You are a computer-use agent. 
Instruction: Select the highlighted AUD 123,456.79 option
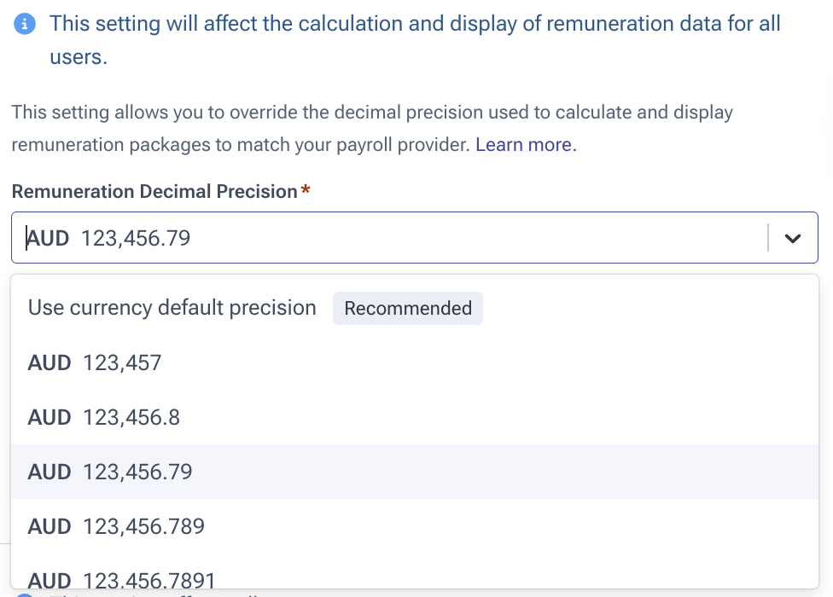coord(110,472)
